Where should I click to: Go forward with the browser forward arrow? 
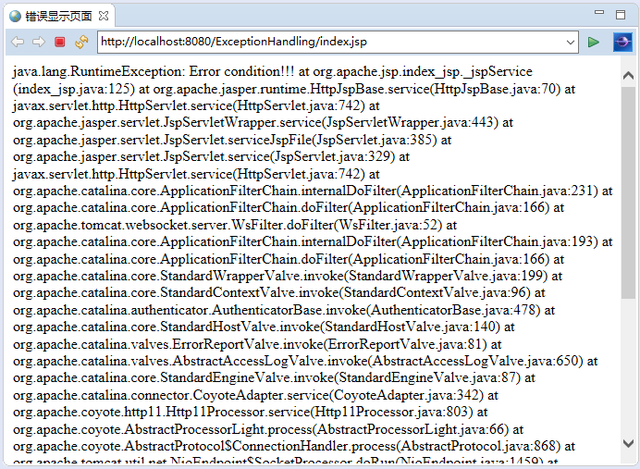point(38,42)
